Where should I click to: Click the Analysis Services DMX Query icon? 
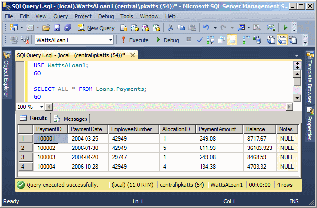pos(145,28)
